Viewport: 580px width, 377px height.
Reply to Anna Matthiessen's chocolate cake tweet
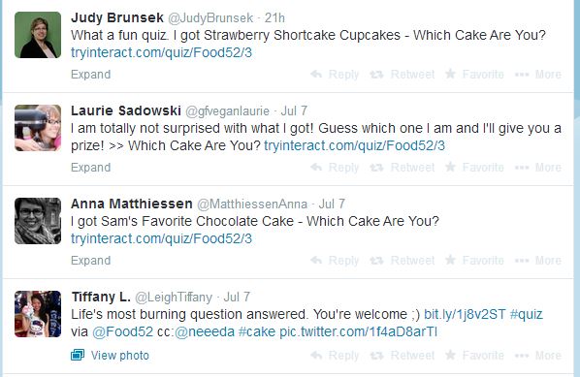point(335,260)
